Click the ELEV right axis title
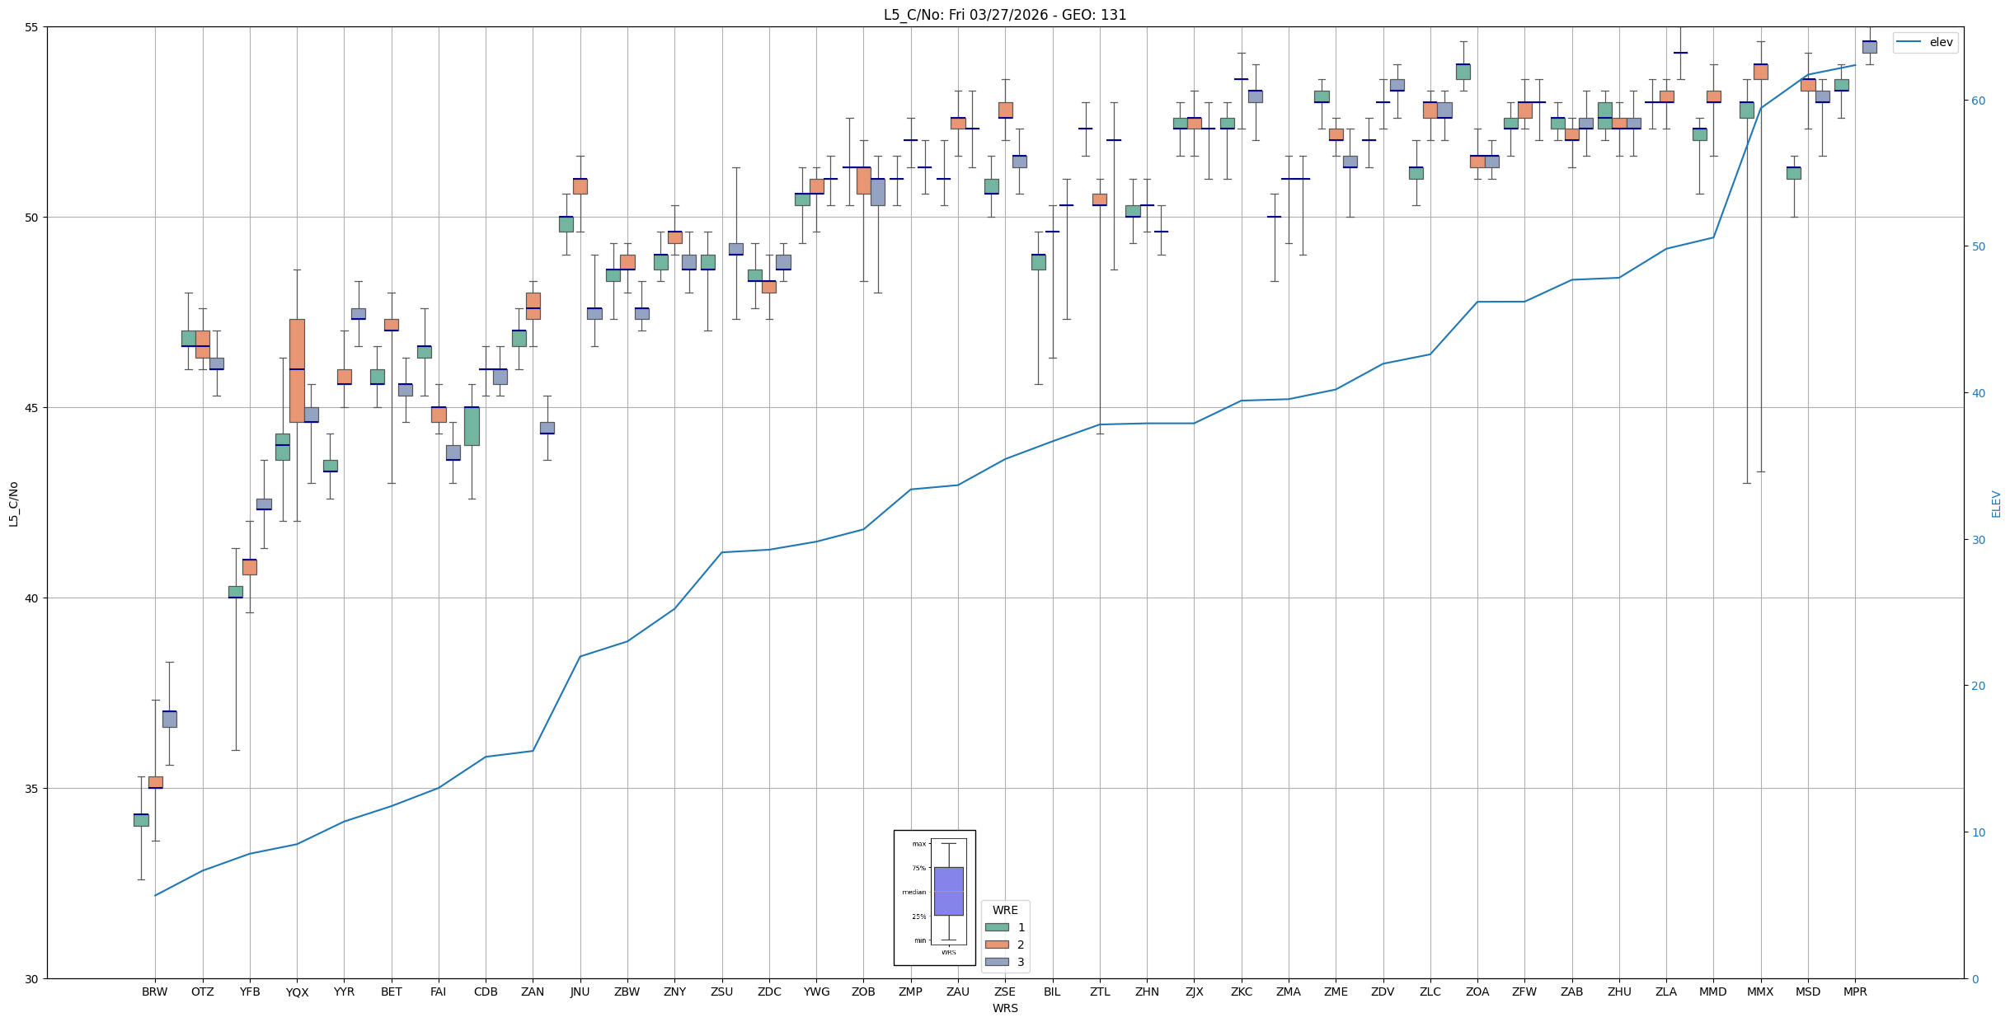The image size is (2010, 1022). (1996, 504)
